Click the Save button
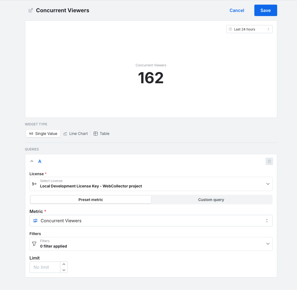 (x=265, y=10)
